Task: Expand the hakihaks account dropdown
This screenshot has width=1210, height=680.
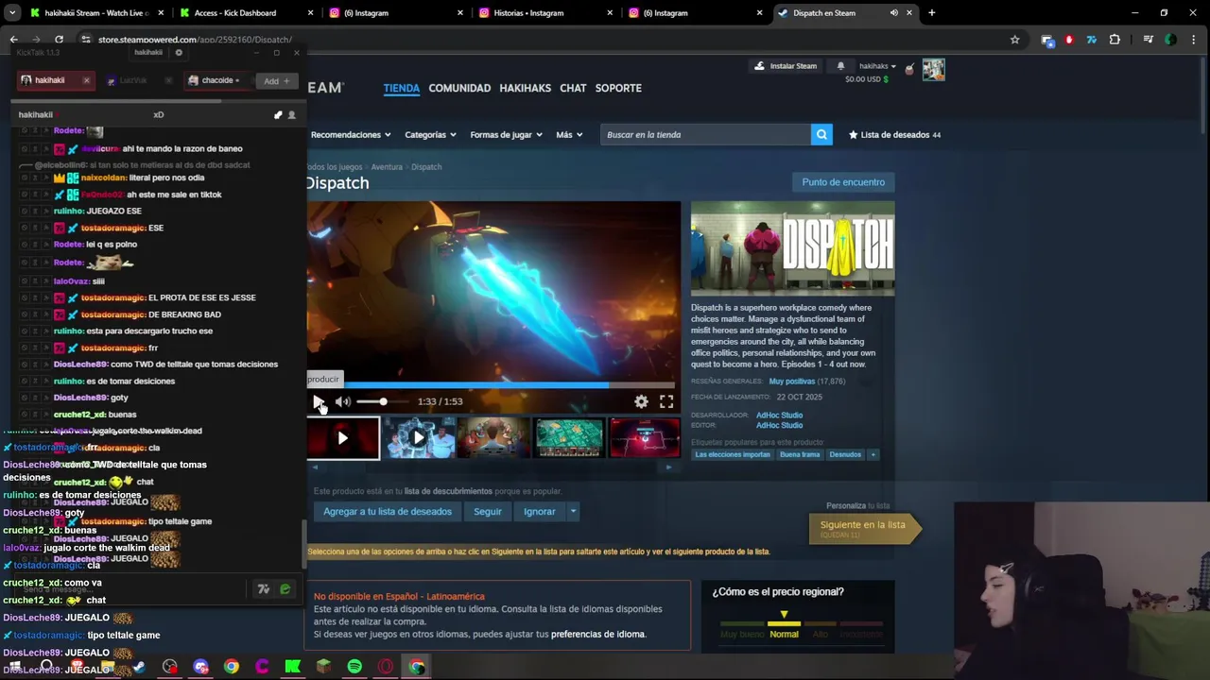Action: pyautogui.click(x=877, y=66)
